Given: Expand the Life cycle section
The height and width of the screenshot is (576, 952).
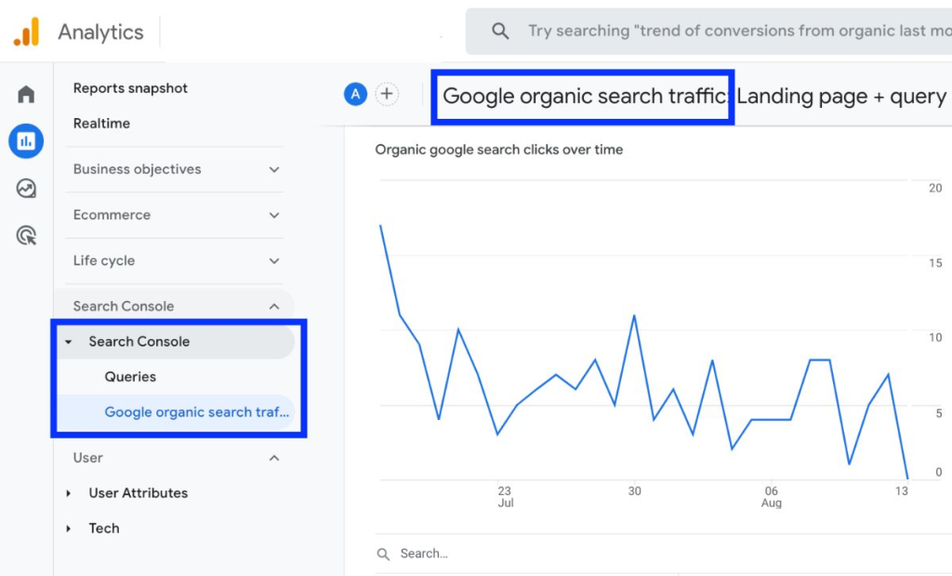Looking at the screenshot, I should (x=273, y=261).
